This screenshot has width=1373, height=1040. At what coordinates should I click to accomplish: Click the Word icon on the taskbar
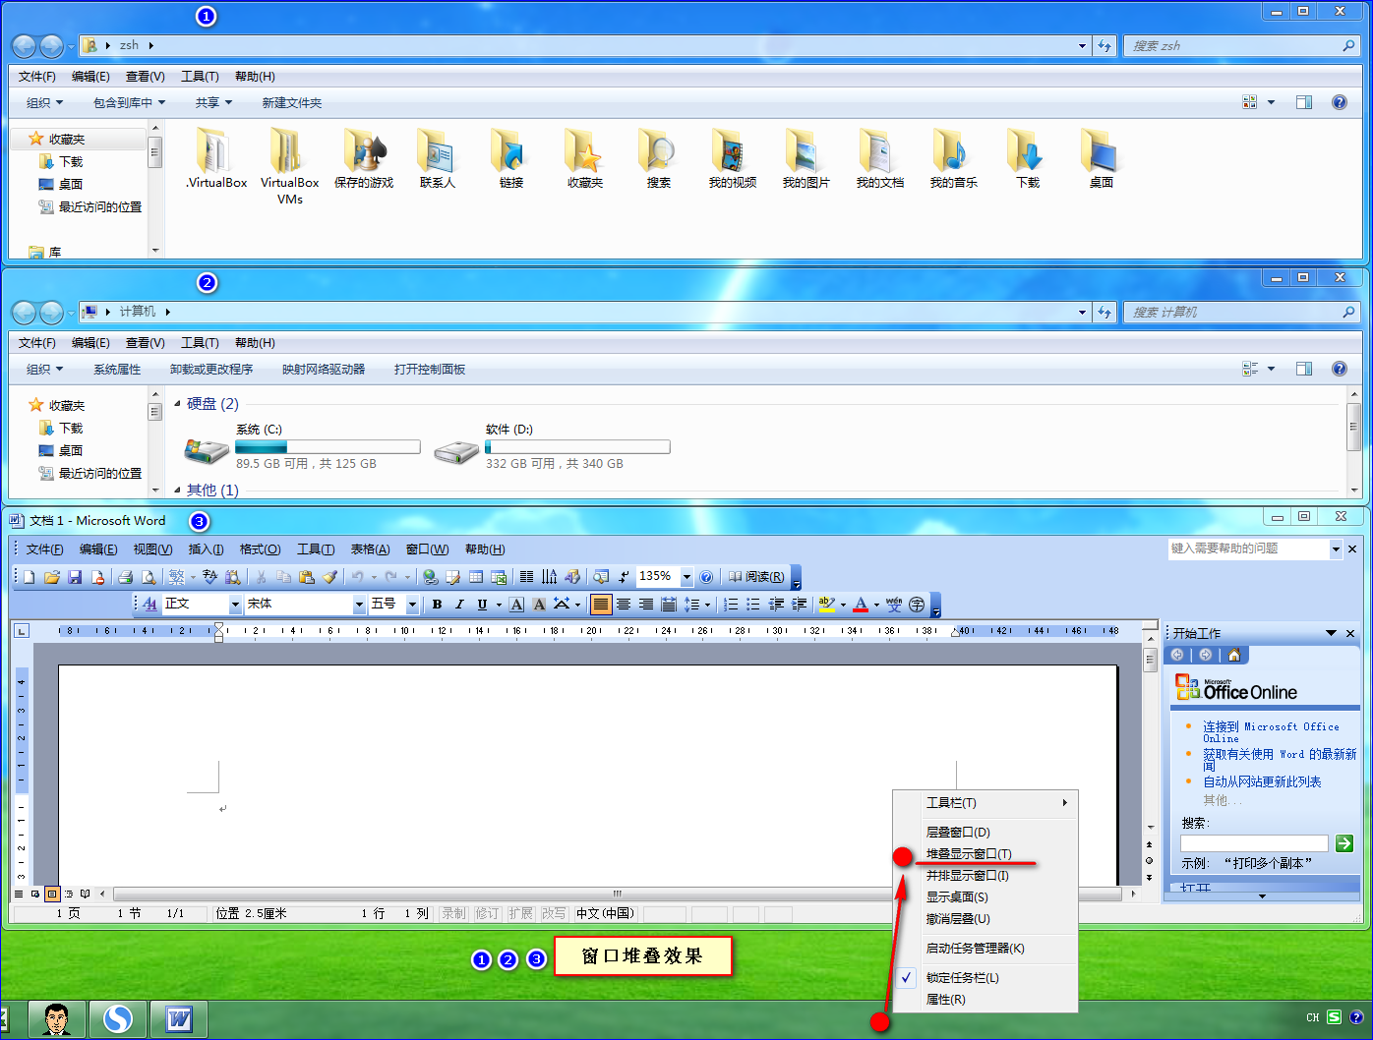178,1019
